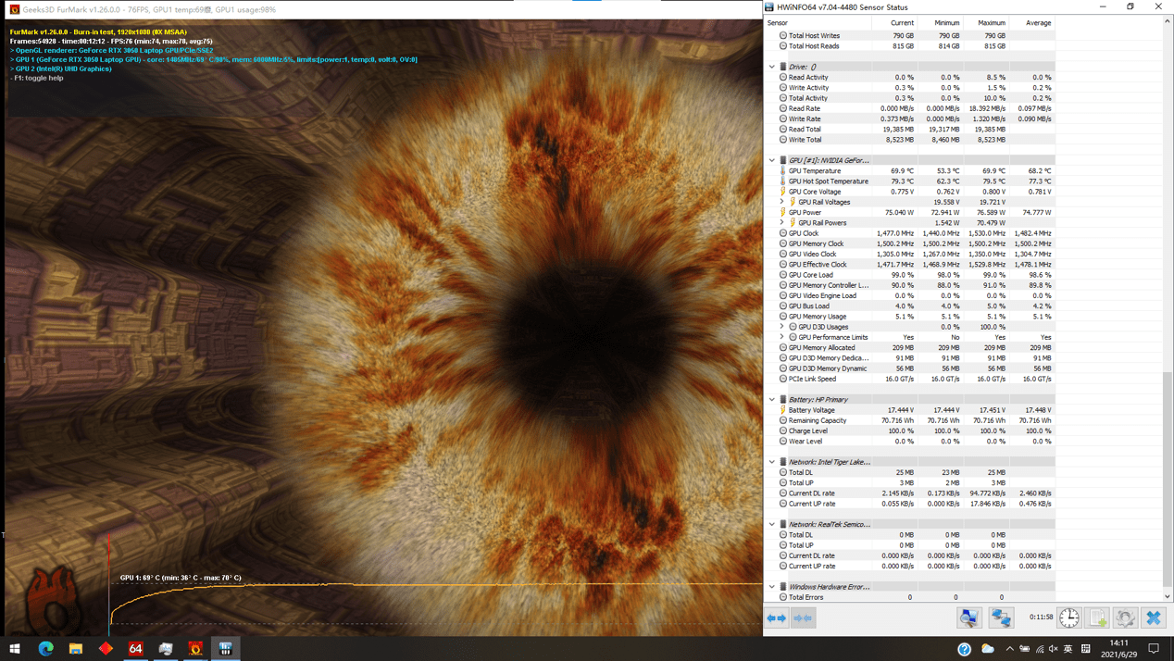Open the weather cloud tray icon
The width and height of the screenshot is (1174, 661).
tap(988, 649)
